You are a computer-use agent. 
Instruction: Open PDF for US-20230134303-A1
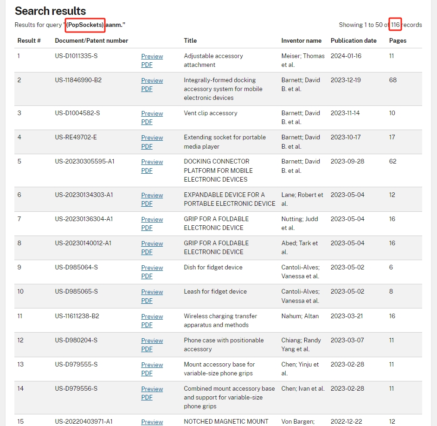(x=147, y=203)
